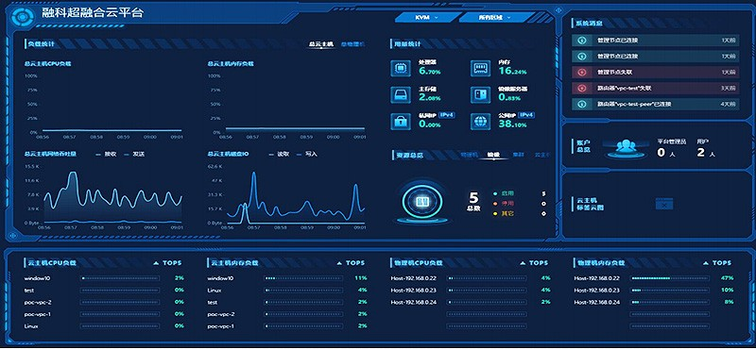Viewport: 756px width, 349px height.
Task: Open the 路由器 "vpc-test" 失联 message
Action: point(655,88)
